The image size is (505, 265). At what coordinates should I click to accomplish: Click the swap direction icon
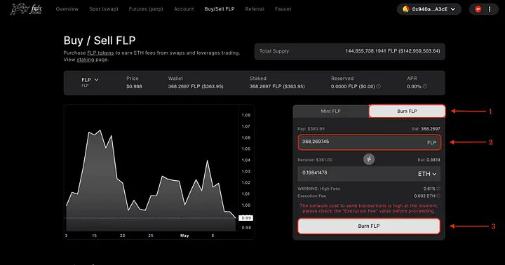point(369,159)
